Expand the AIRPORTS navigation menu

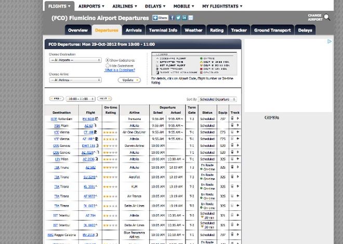pos(91,6)
